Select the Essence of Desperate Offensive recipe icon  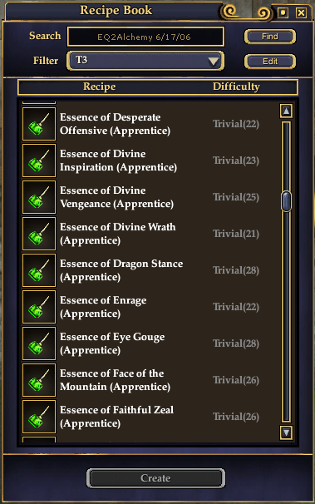coord(39,124)
